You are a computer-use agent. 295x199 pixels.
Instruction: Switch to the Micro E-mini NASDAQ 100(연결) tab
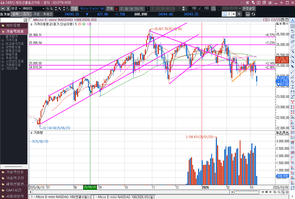tap(60, 197)
